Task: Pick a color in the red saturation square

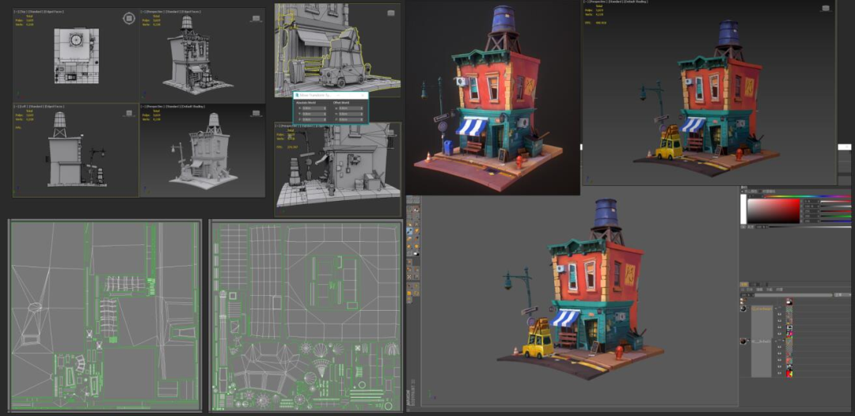Action: pos(773,211)
